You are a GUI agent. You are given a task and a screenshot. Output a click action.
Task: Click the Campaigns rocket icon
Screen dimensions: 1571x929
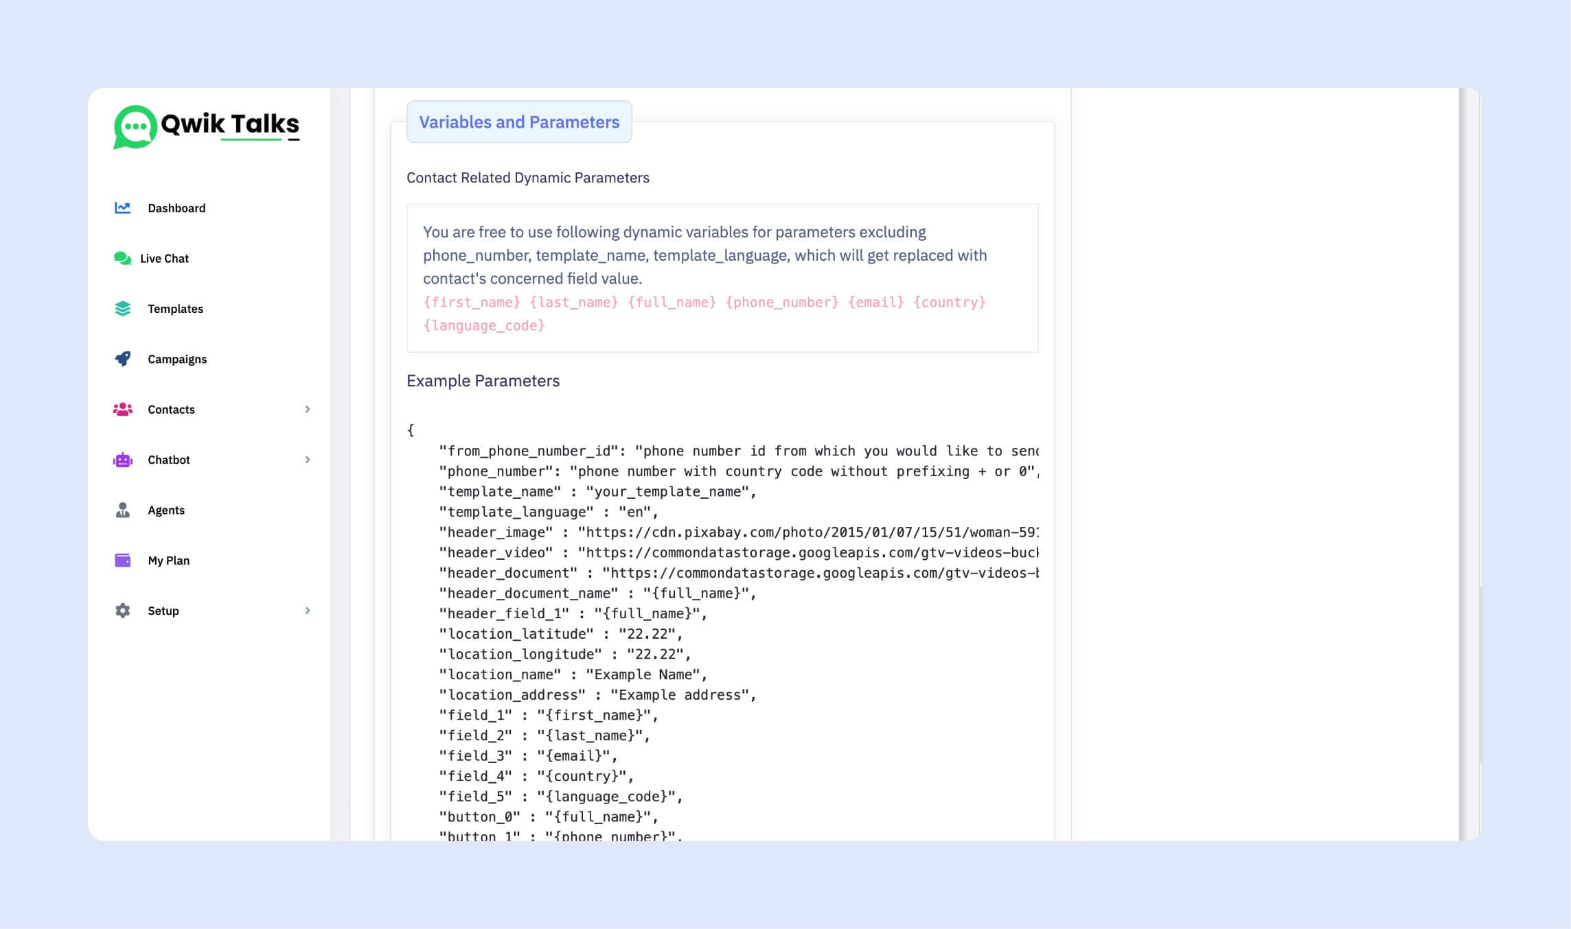[x=122, y=359]
